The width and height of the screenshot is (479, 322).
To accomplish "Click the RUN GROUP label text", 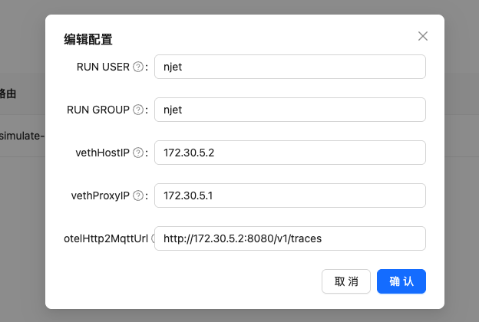I will coord(99,110).
